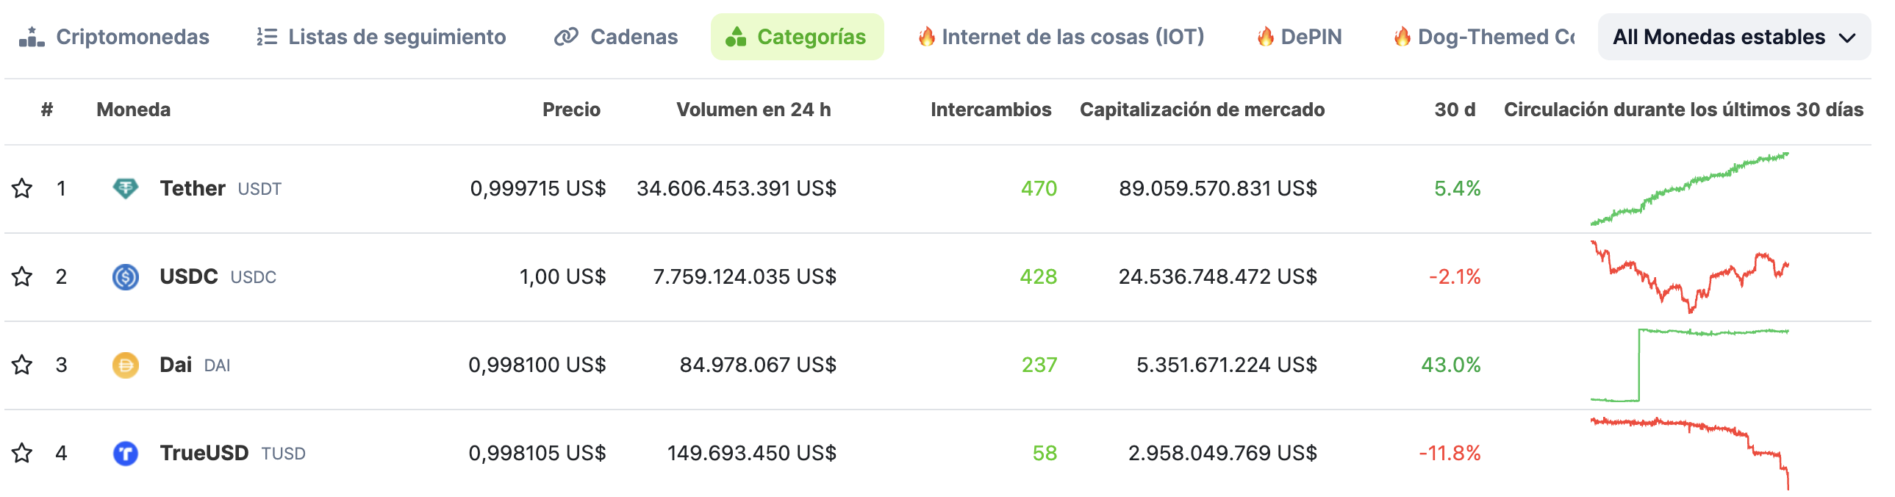Click the Precio column header
This screenshot has width=1895, height=497.
[x=571, y=110]
